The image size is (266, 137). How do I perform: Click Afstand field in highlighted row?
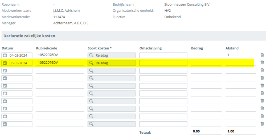tap(240, 63)
